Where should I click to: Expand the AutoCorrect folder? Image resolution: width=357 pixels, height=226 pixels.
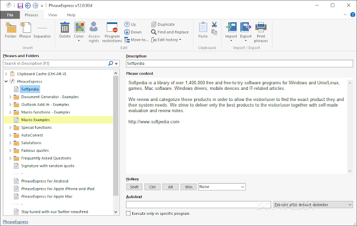(x=10, y=135)
